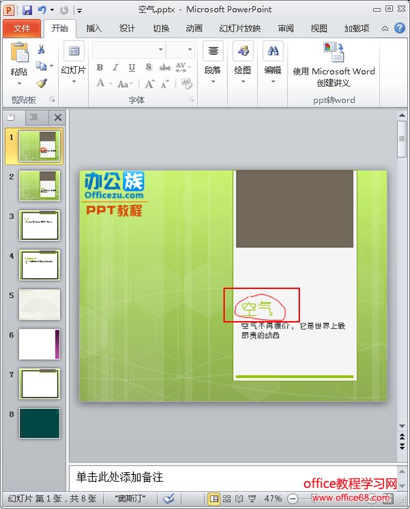Close the slide thumbnails pane
The height and width of the screenshot is (509, 410).
(x=58, y=118)
